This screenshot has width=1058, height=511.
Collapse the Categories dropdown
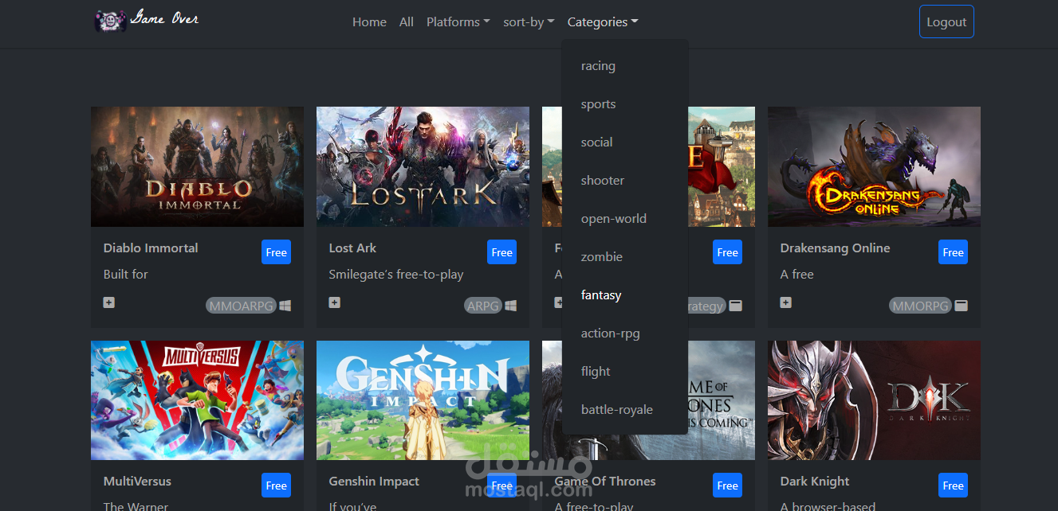point(603,22)
